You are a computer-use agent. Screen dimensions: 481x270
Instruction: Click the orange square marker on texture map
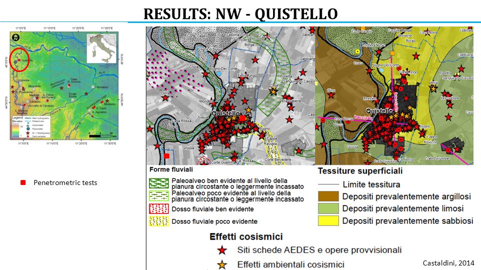point(392,53)
